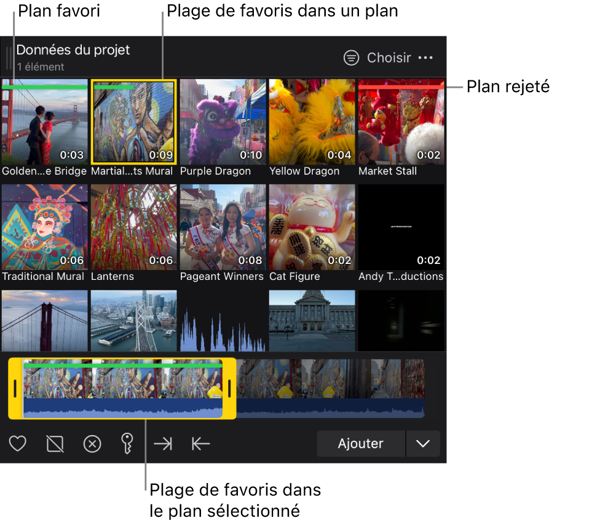Viewport: 592px width, 526px height.
Task: Click the unrate icon to clear clip rating
Action: click(x=55, y=443)
